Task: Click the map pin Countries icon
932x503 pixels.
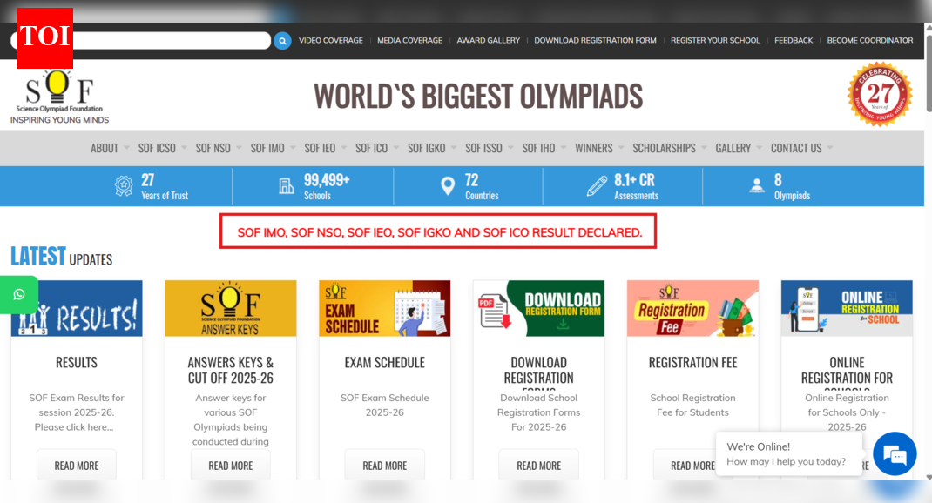Action: 448,185
